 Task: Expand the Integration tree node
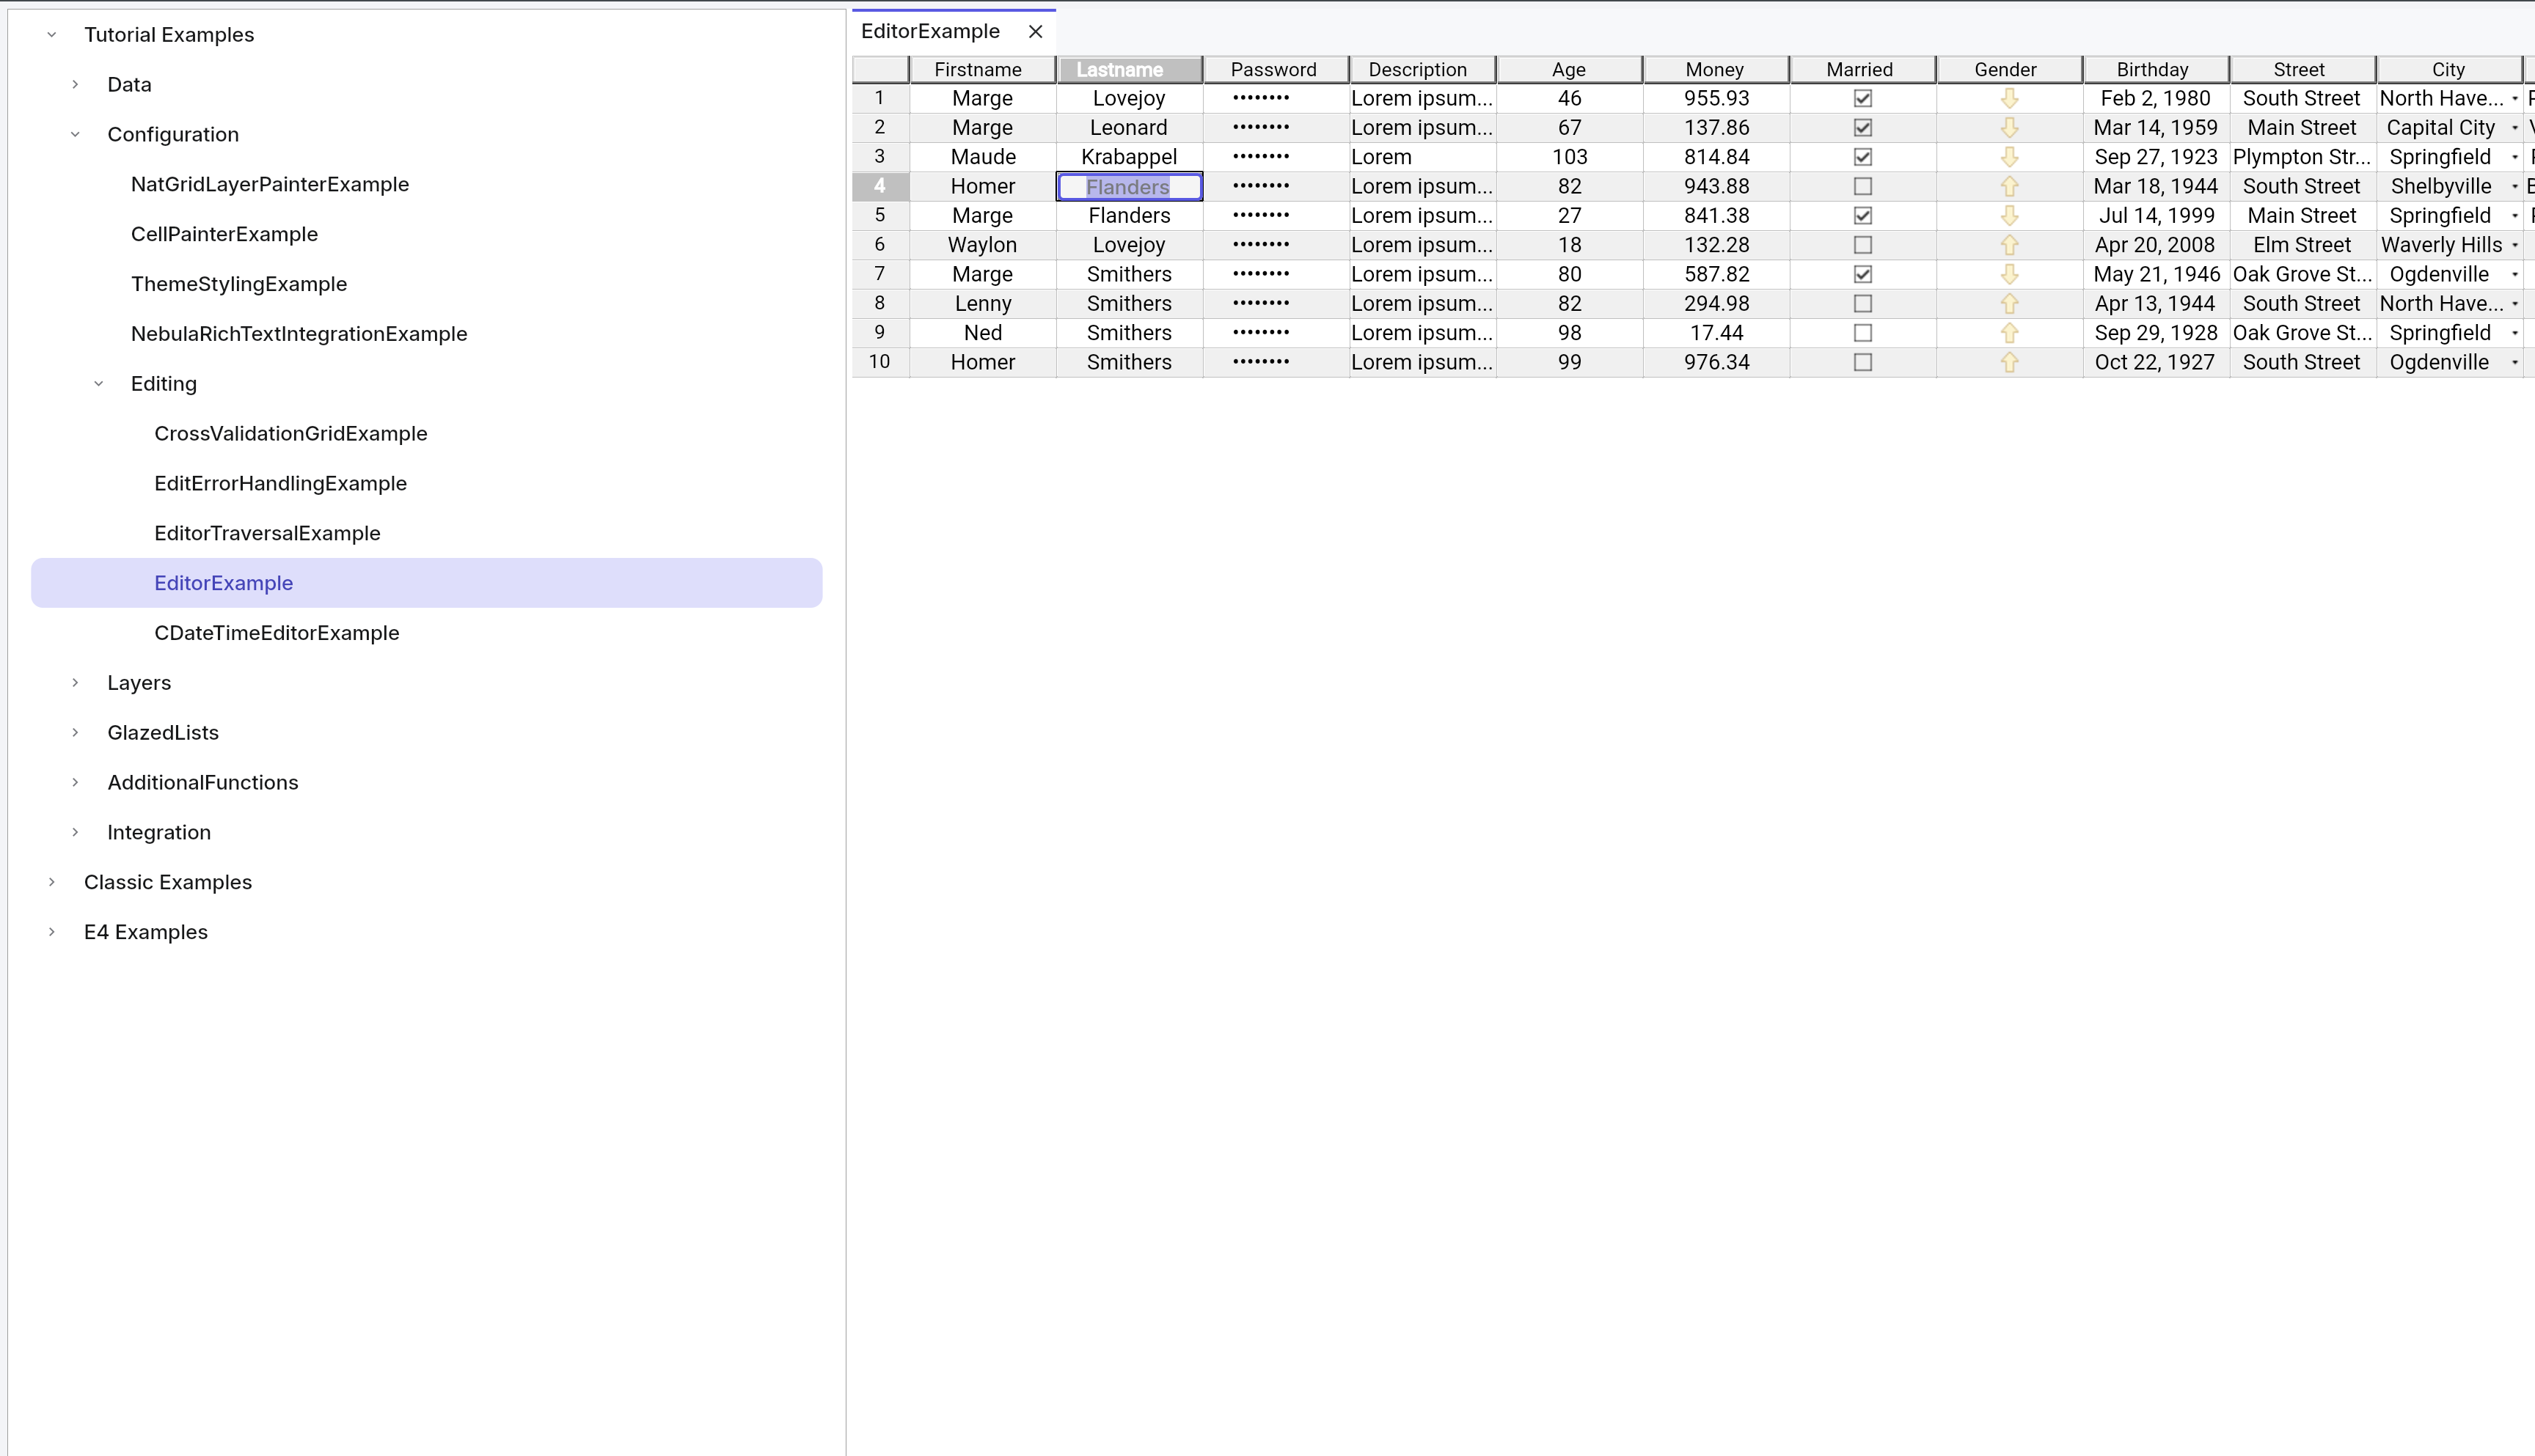coord(75,833)
